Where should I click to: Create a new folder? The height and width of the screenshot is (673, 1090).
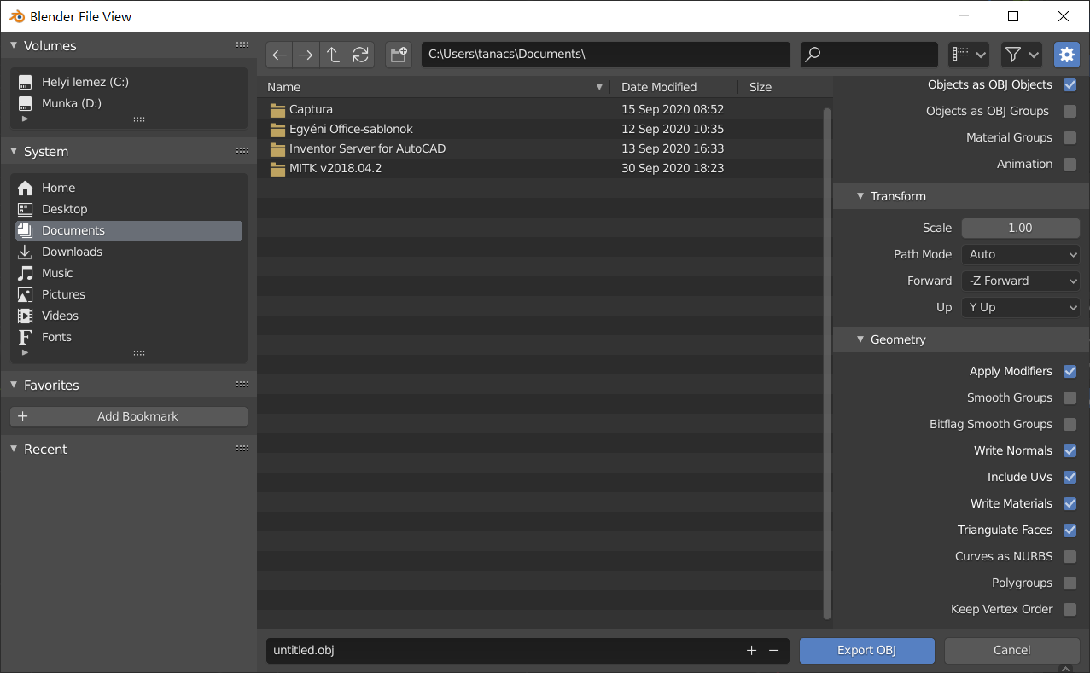click(399, 55)
